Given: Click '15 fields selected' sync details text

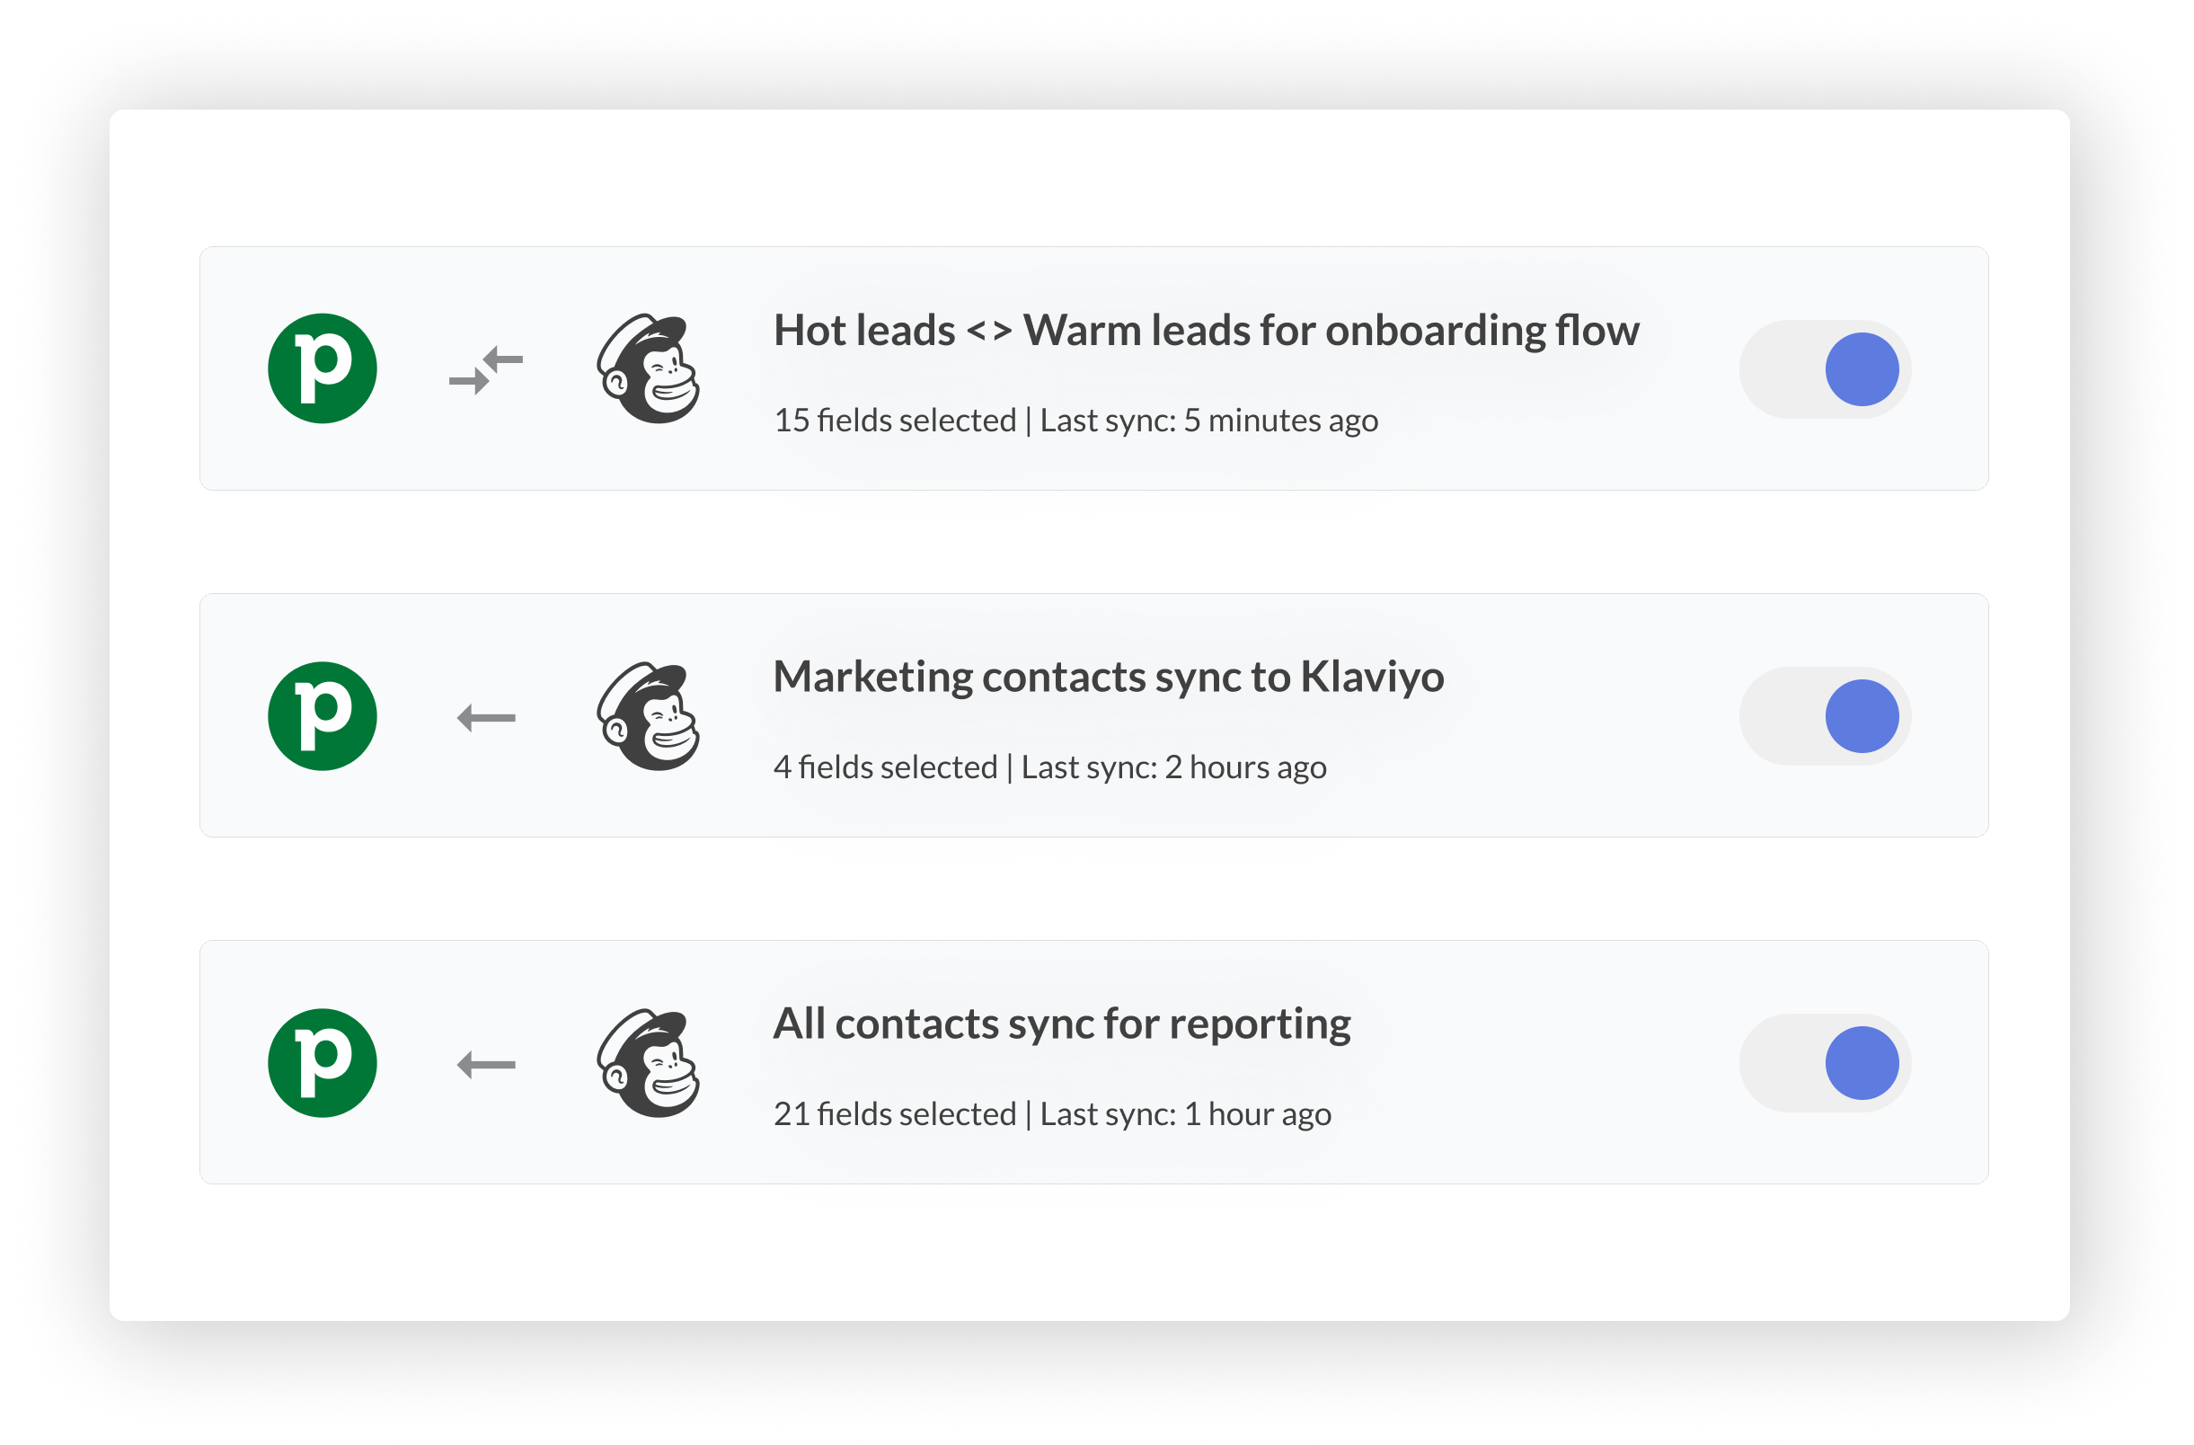Looking at the screenshot, I should pos(894,421).
